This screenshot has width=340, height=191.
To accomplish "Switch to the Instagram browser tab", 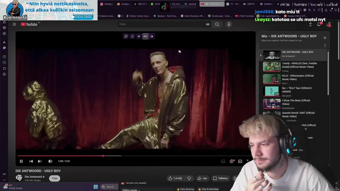I will coord(106,4).
